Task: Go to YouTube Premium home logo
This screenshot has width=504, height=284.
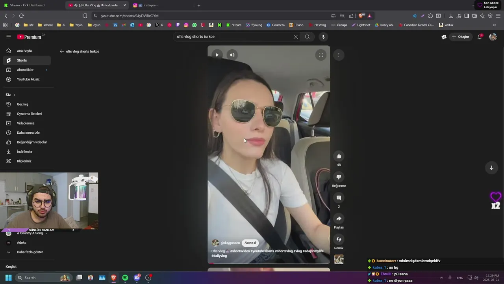Action: click(30, 37)
